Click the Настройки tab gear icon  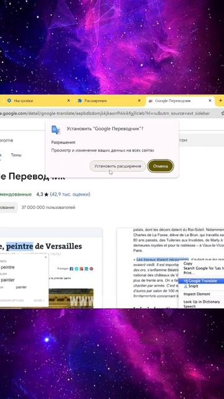(x=9, y=101)
